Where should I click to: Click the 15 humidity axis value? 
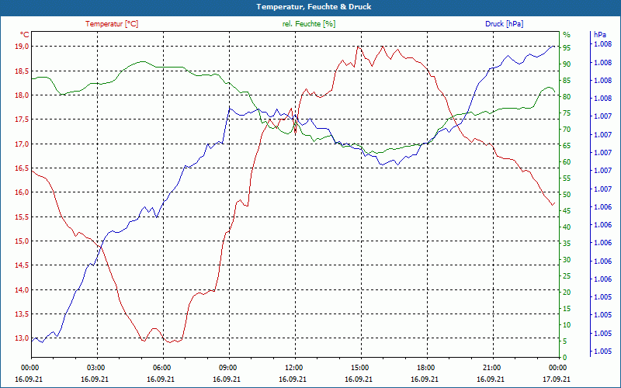click(567, 308)
